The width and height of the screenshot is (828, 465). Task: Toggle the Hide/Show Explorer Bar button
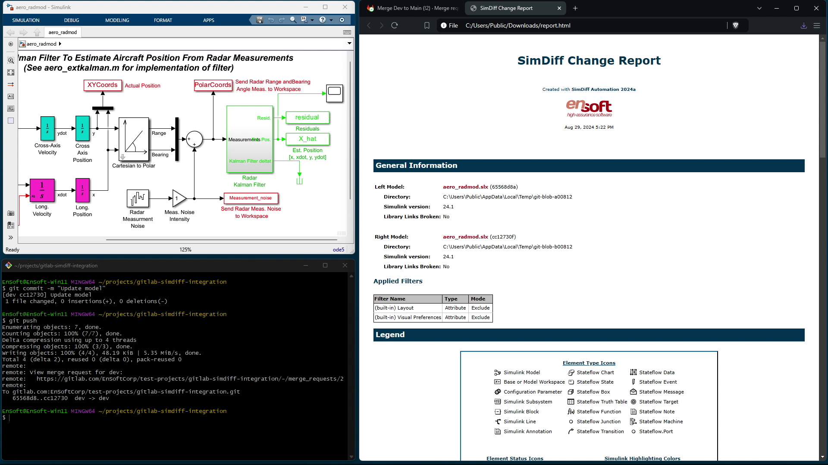point(11,44)
